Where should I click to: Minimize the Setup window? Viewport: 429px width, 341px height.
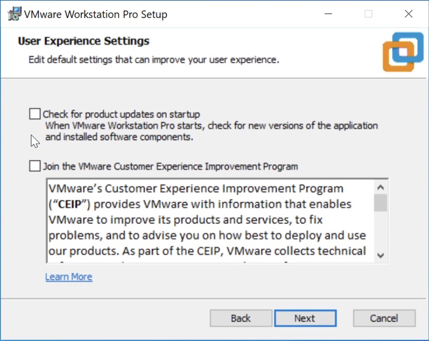(328, 14)
